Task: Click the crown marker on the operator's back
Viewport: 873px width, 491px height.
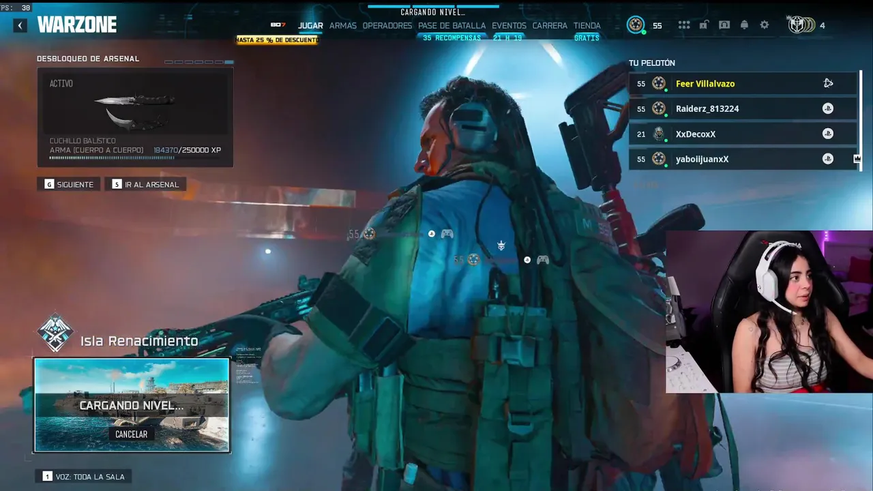Action: point(501,245)
